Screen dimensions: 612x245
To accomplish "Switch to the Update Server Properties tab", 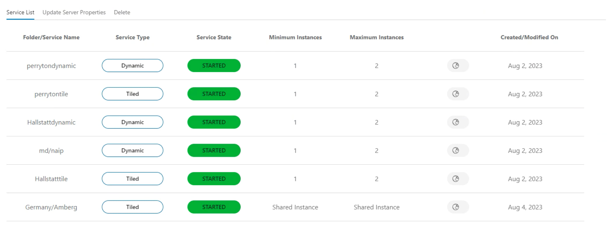I will (x=74, y=12).
